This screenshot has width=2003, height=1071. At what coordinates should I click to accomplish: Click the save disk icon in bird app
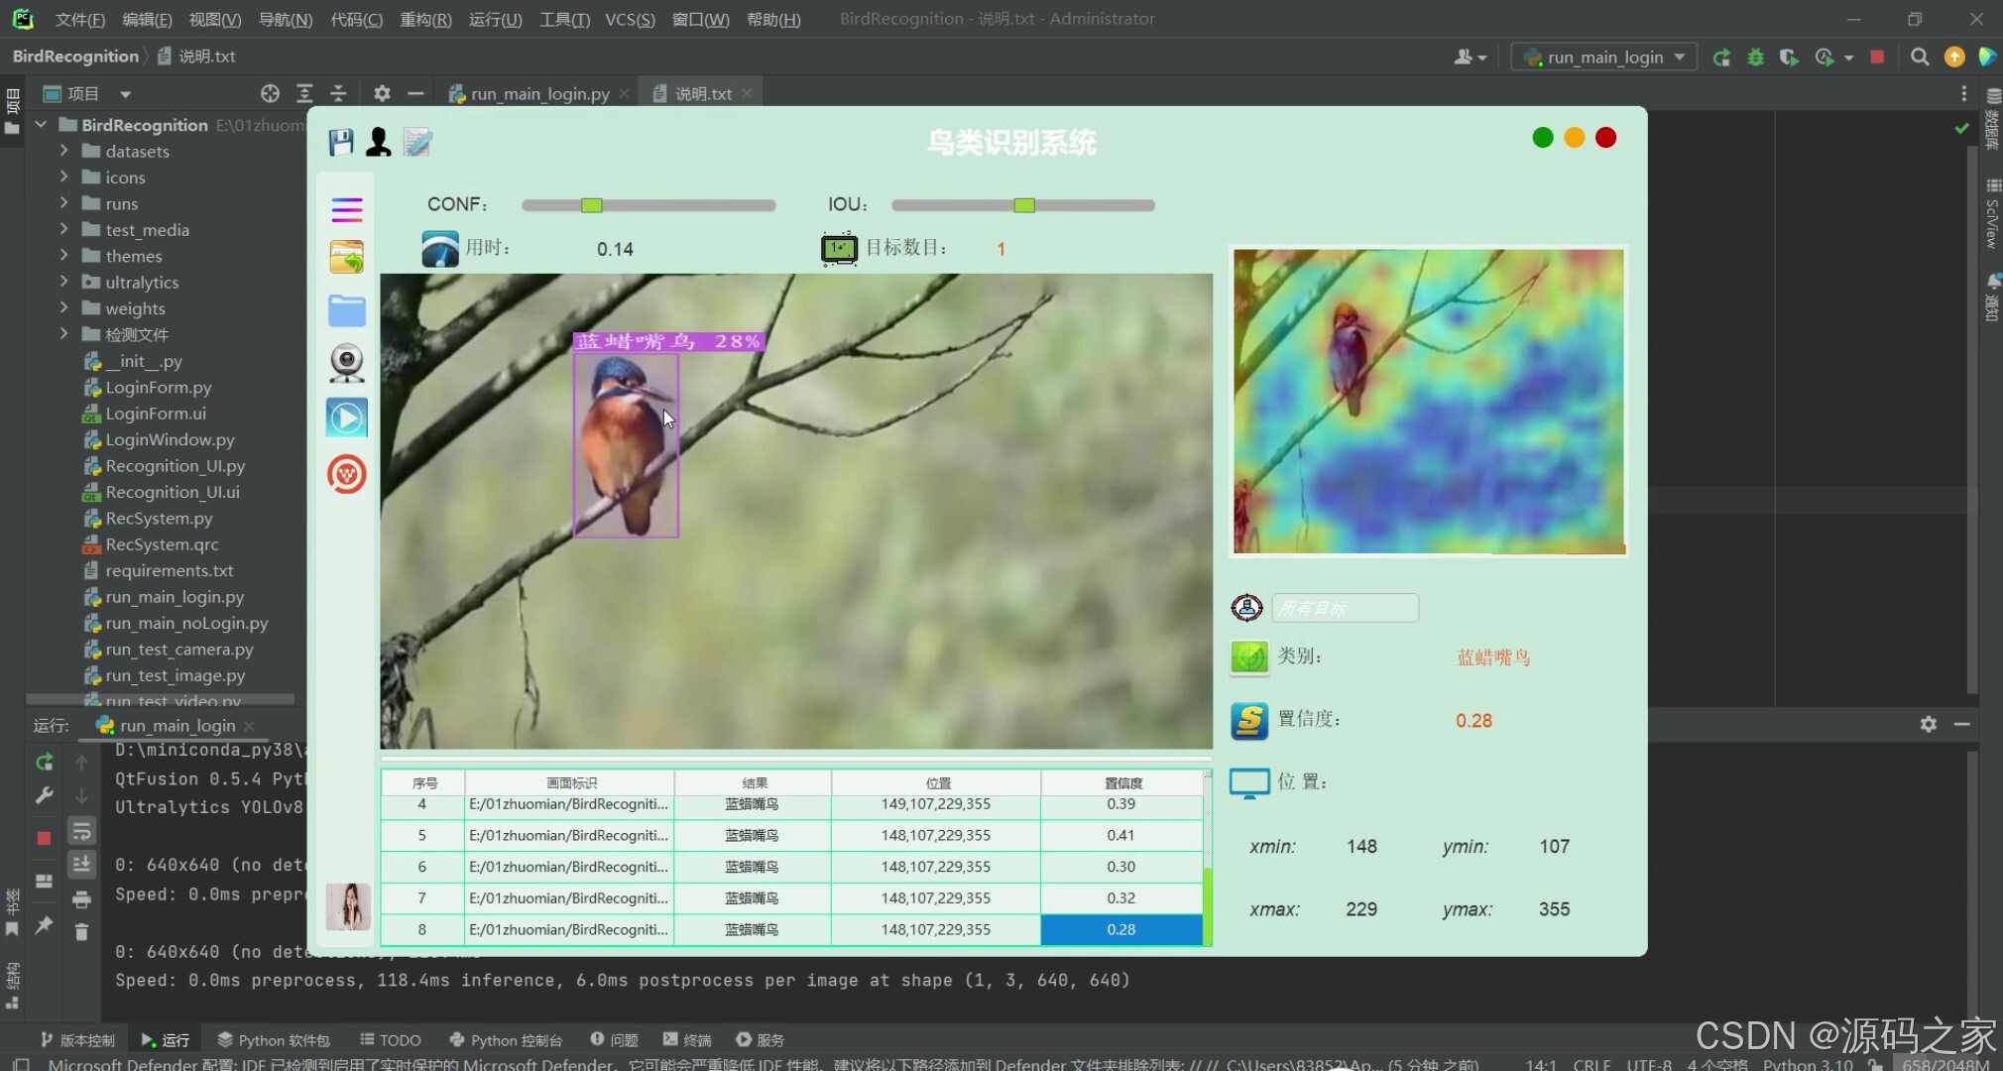click(x=341, y=142)
